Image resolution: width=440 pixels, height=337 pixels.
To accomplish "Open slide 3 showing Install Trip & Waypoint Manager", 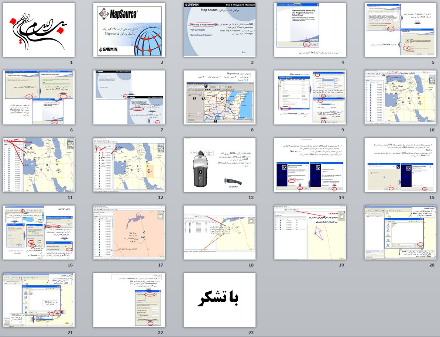I will pyautogui.click(x=219, y=30).
